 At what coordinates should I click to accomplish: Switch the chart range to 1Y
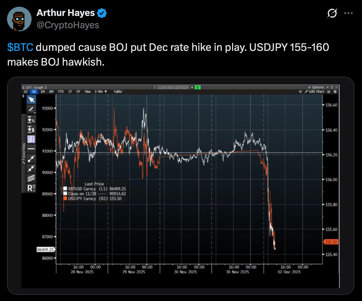pos(70,92)
